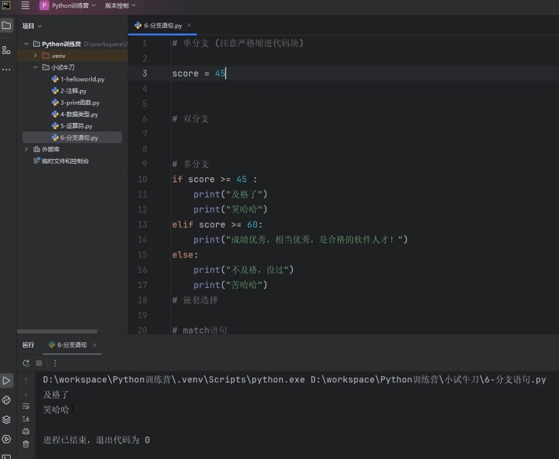
Task: Toggle scroll to end in the console
Action: tap(26, 418)
